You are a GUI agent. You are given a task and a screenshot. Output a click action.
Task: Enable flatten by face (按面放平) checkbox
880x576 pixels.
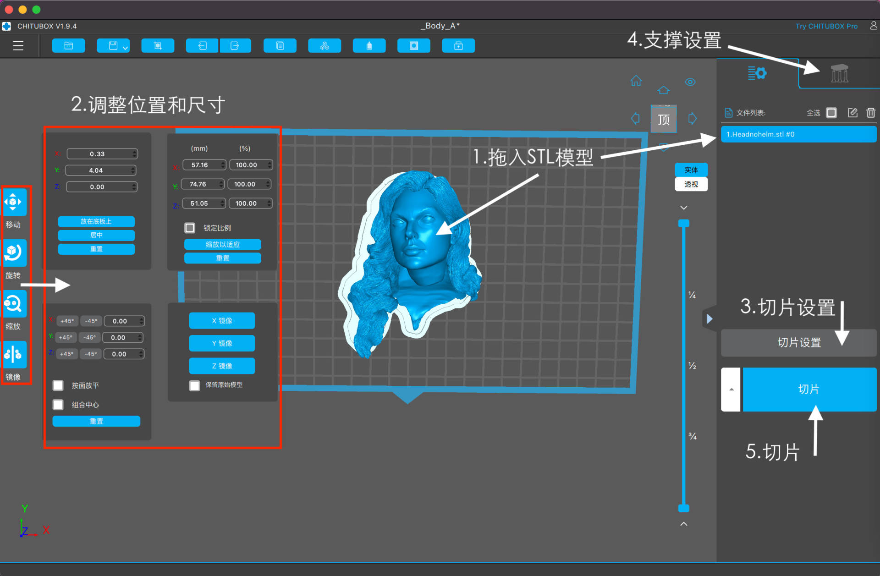(58, 385)
